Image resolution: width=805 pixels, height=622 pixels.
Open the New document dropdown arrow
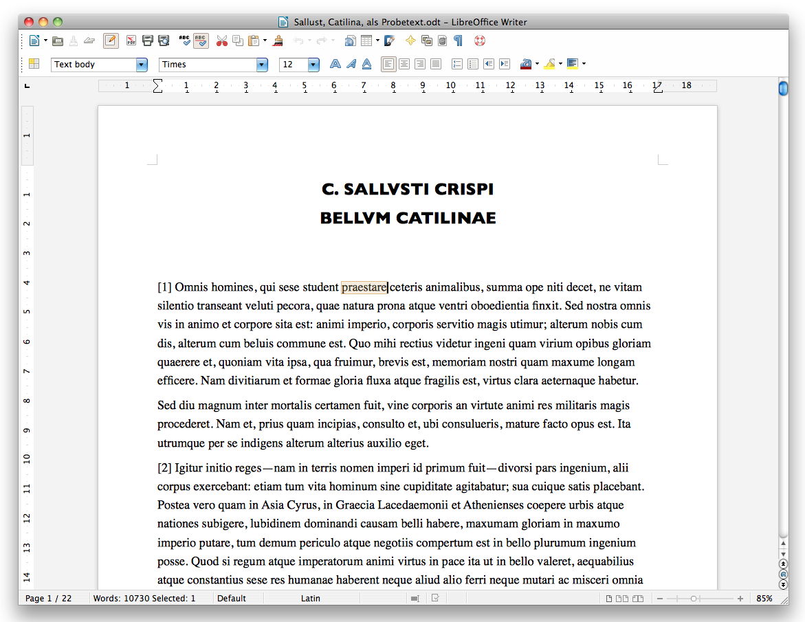point(45,41)
